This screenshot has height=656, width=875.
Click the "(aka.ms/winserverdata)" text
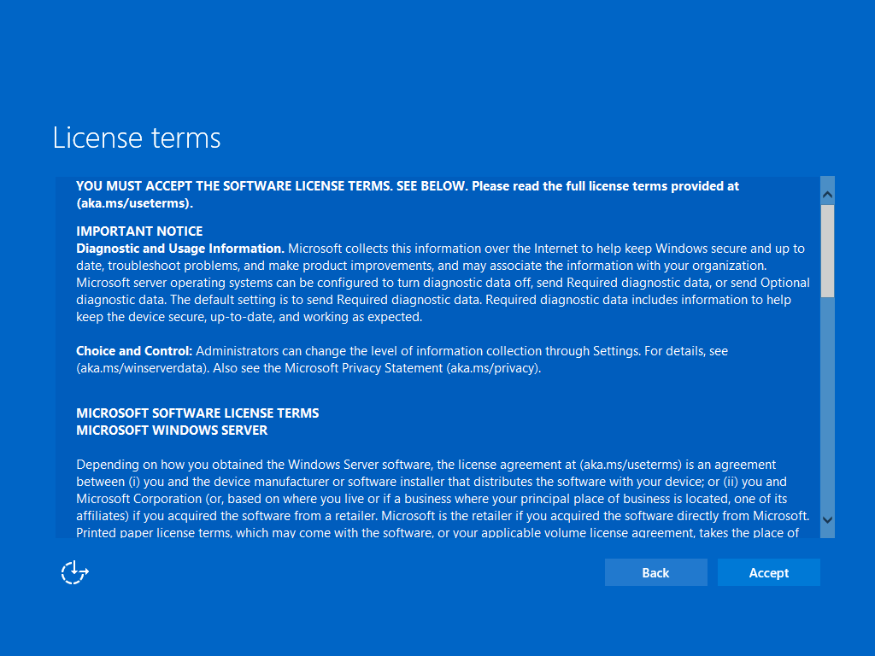[x=143, y=368]
